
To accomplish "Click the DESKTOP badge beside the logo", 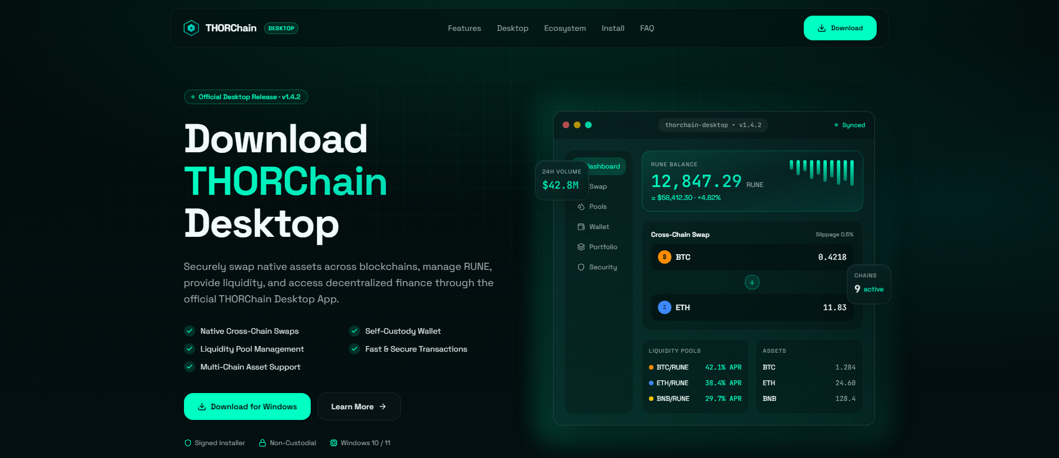I will [x=281, y=28].
